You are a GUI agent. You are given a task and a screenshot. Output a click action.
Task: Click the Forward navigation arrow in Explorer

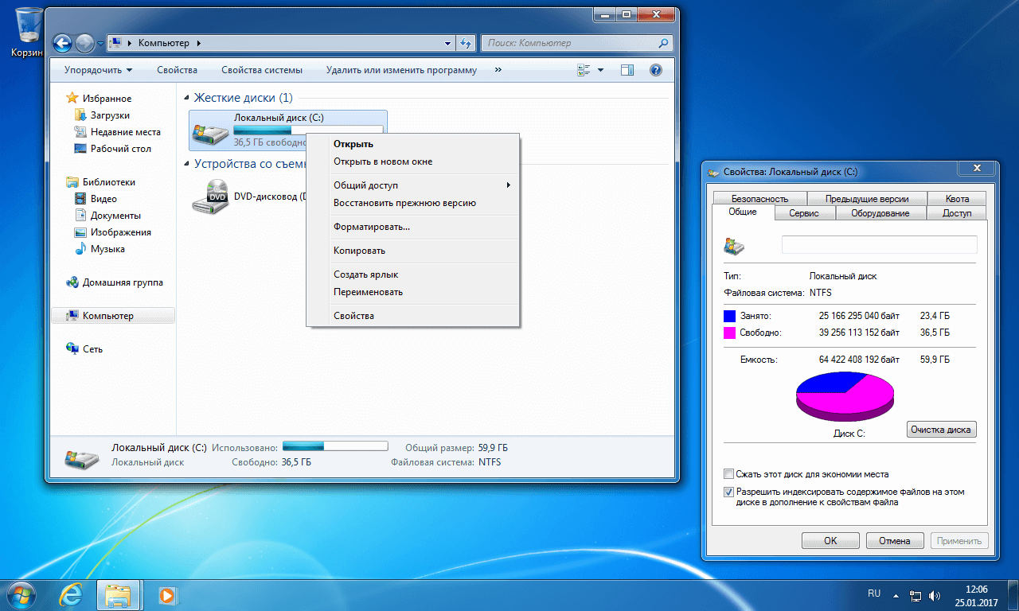[x=84, y=43]
